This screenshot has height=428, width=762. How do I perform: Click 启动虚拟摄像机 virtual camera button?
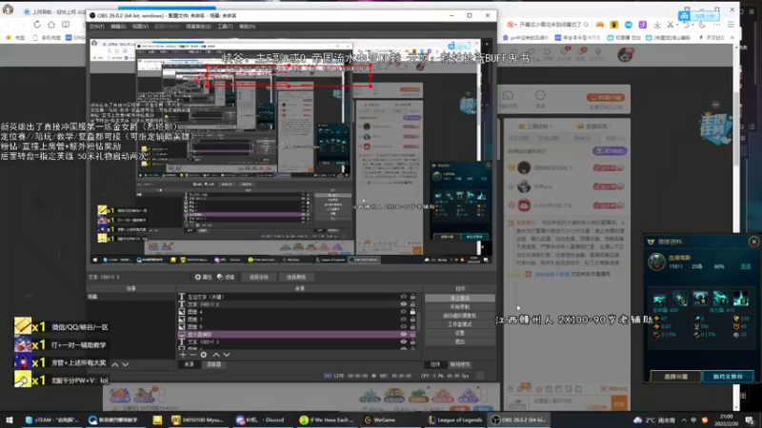coord(460,316)
